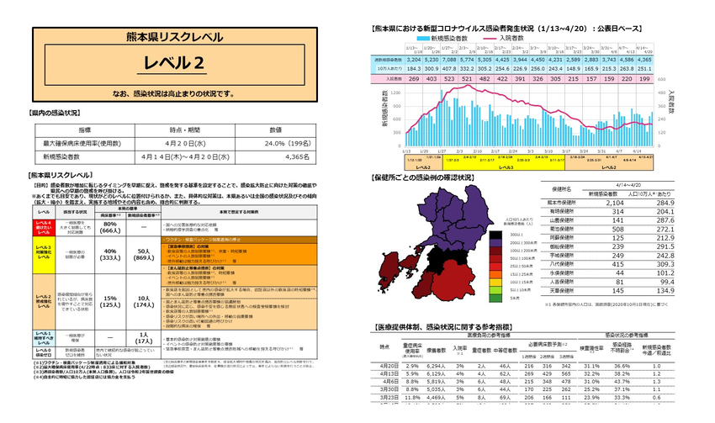
Task: Click the yellow レベル3 level cell
Action: [x=44, y=254]
